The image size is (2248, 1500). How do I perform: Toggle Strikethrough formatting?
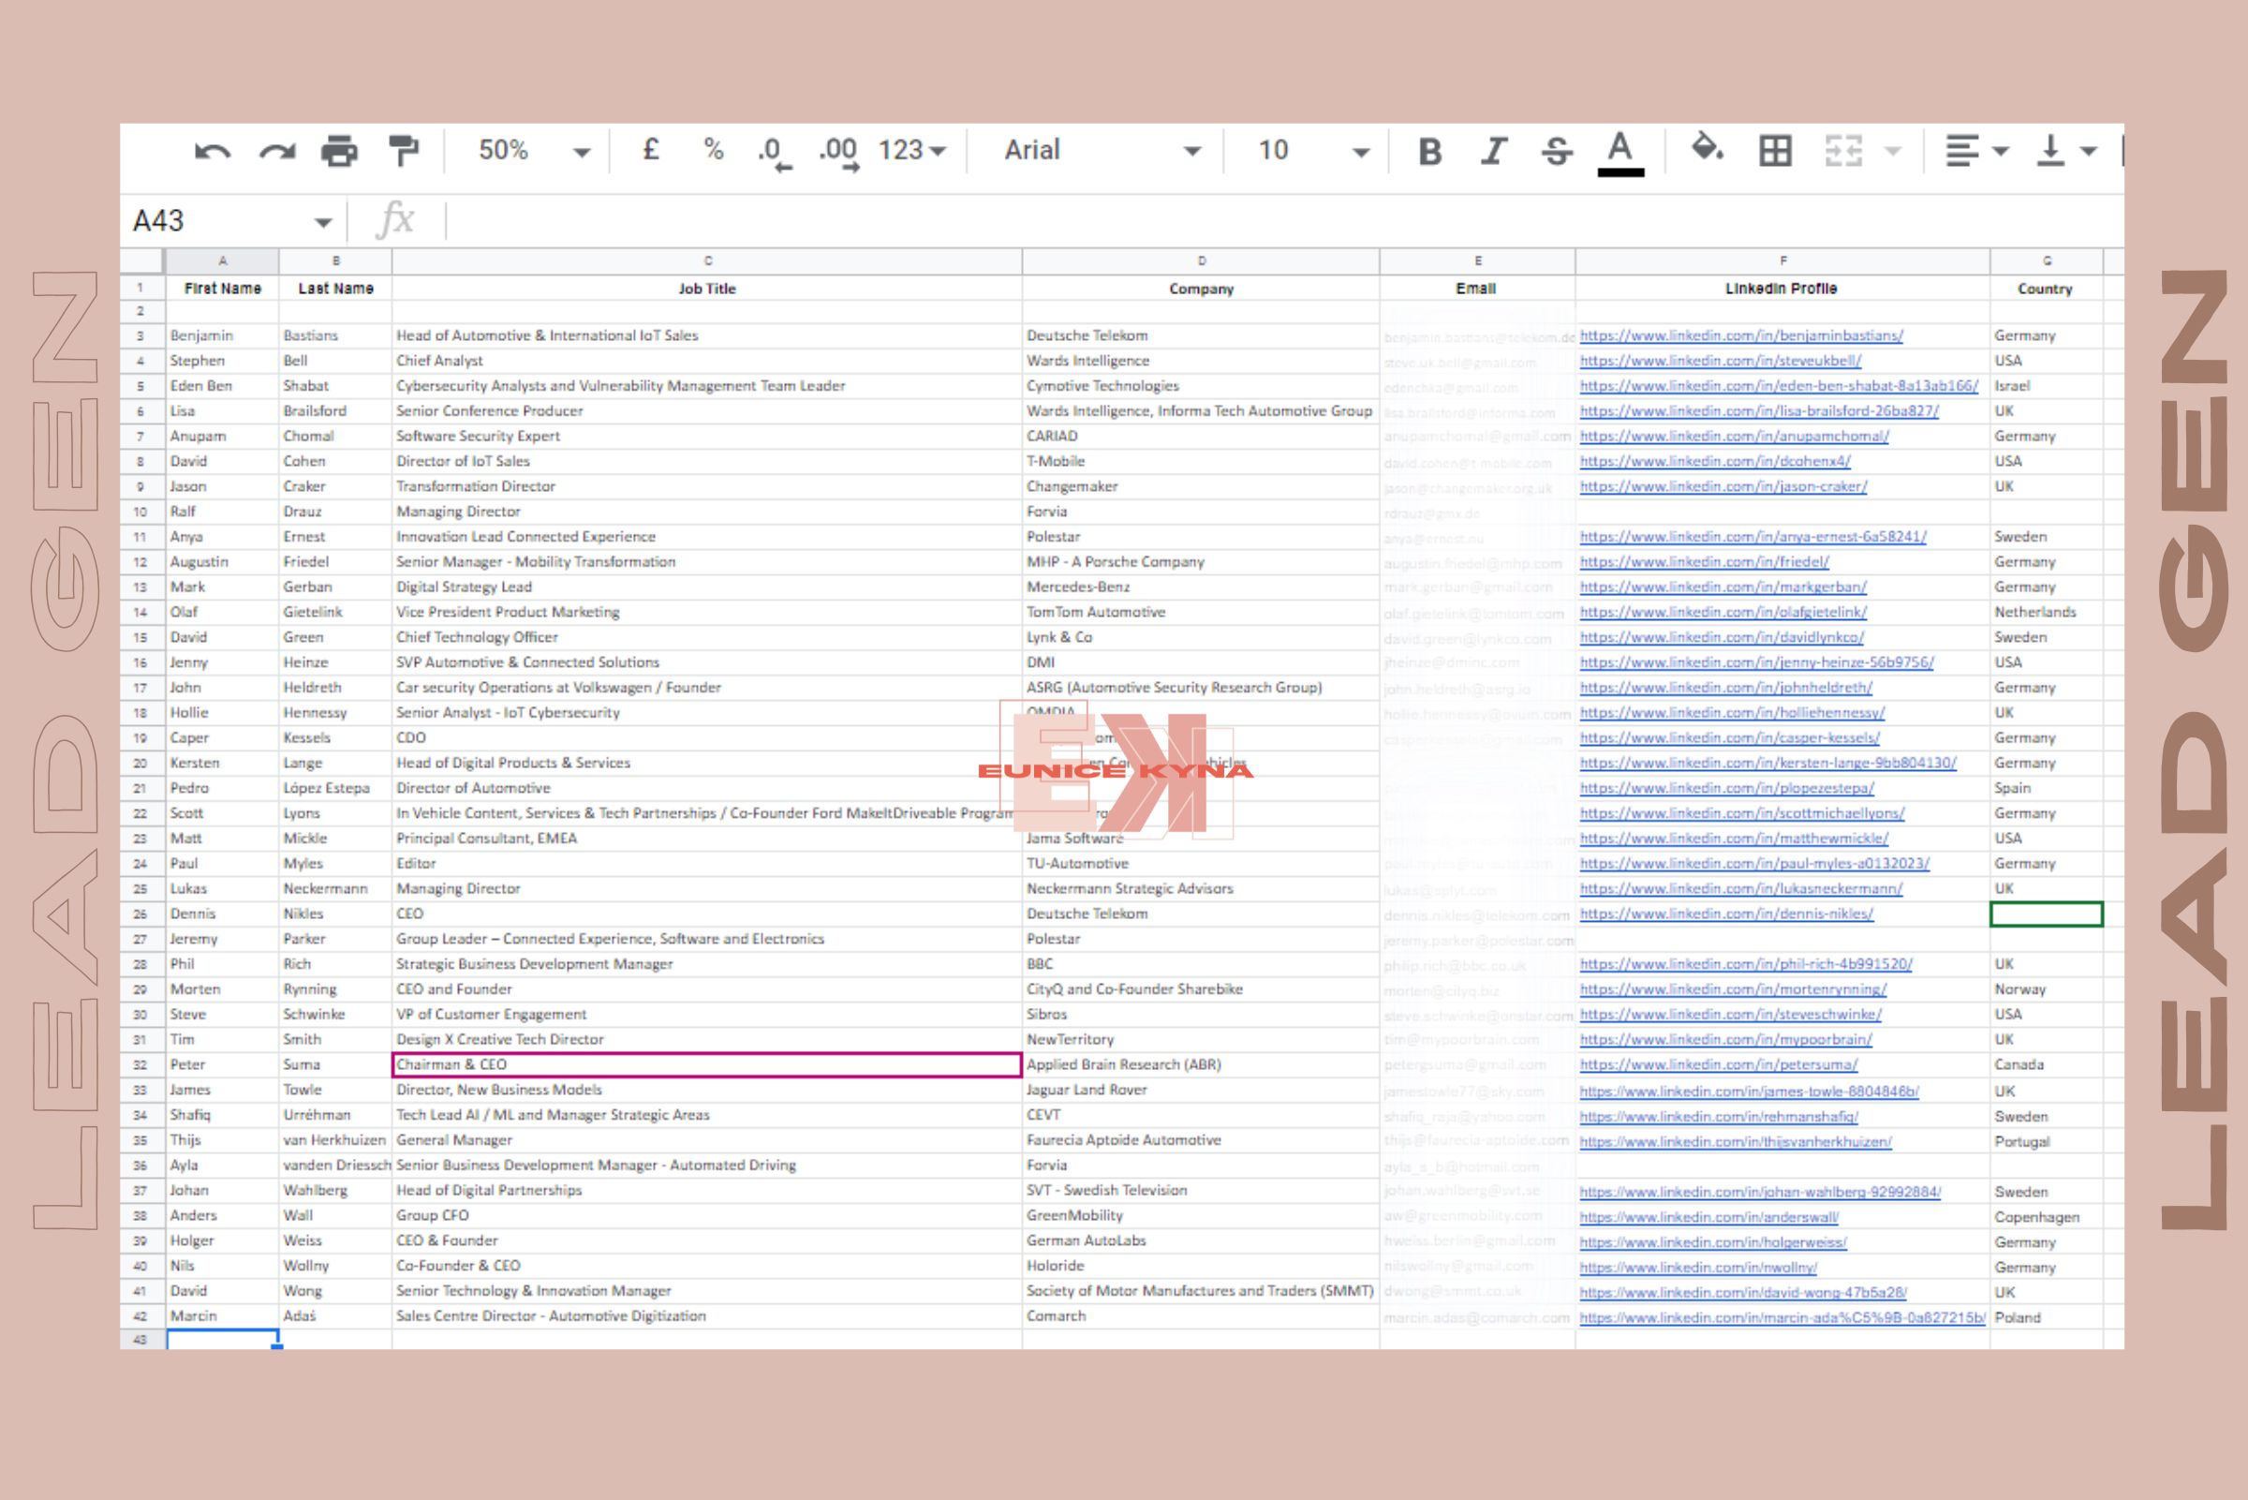pyautogui.click(x=1557, y=151)
